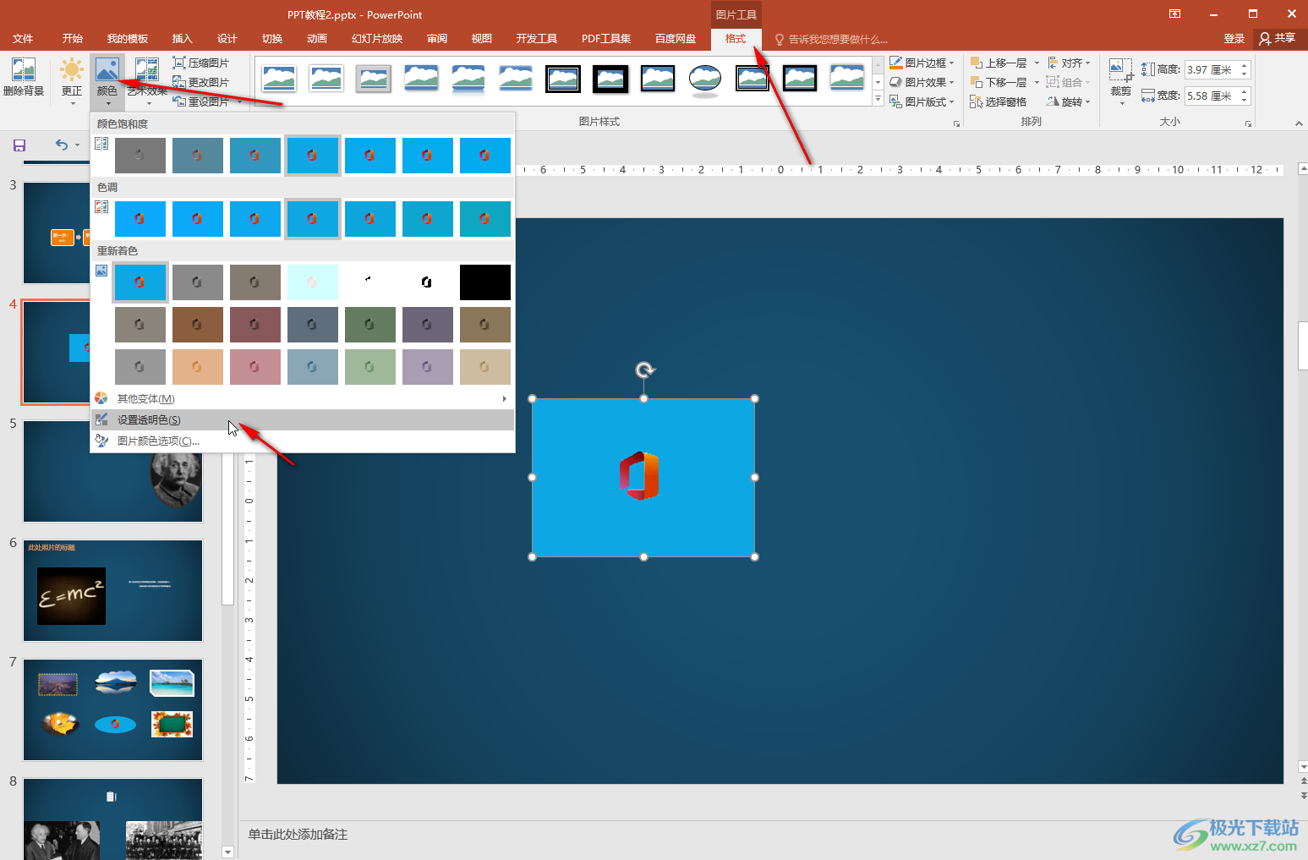Image resolution: width=1308 pixels, height=860 pixels.
Task: Open the Size group dialog launcher
Action: click(x=1248, y=123)
